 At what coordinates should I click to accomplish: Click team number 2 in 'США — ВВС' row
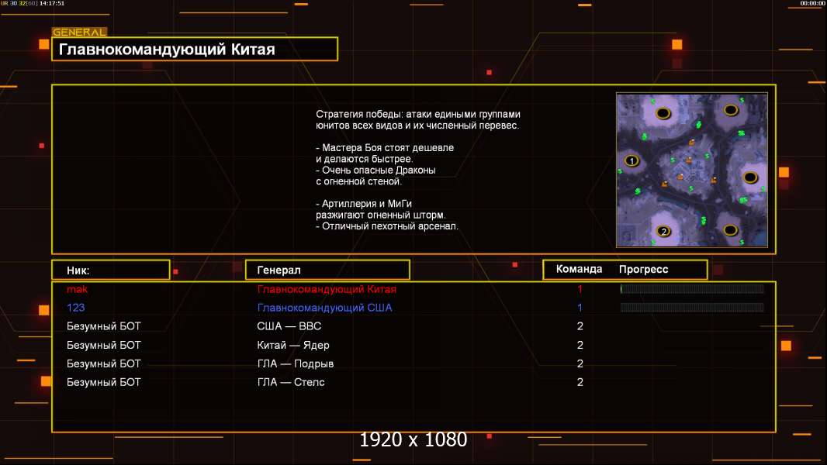click(x=580, y=326)
